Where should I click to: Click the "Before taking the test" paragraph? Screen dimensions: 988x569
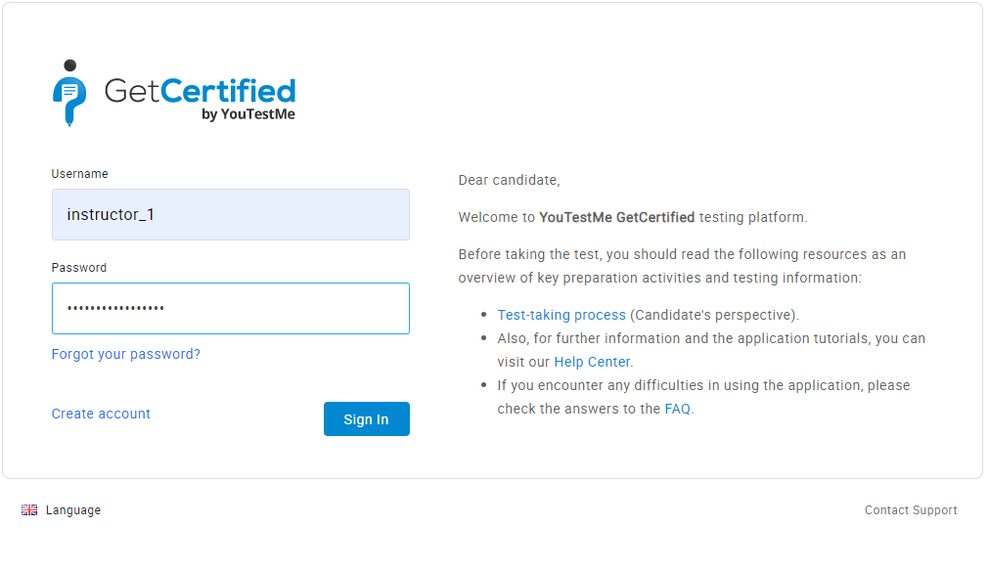682,266
